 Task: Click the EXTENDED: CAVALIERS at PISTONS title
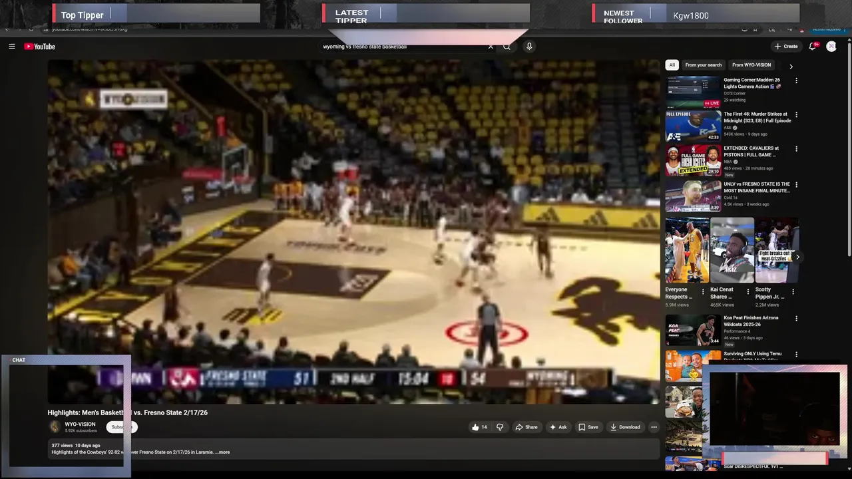[751, 152]
